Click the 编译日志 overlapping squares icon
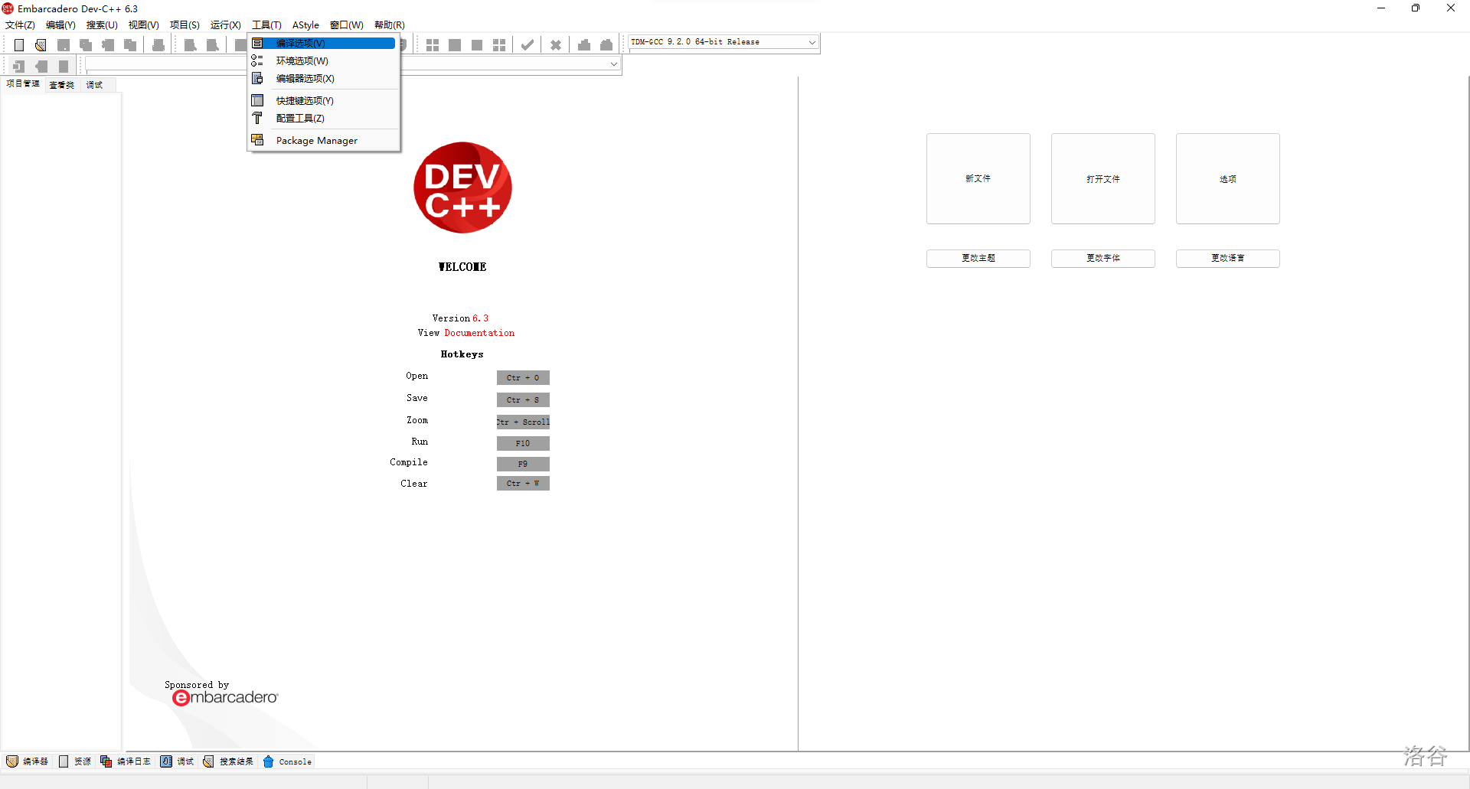The height and width of the screenshot is (789, 1470). [x=106, y=761]
